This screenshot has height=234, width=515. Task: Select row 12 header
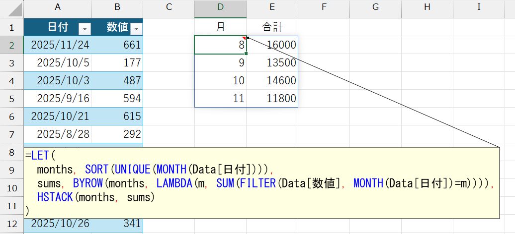click(x=12, y=224)
